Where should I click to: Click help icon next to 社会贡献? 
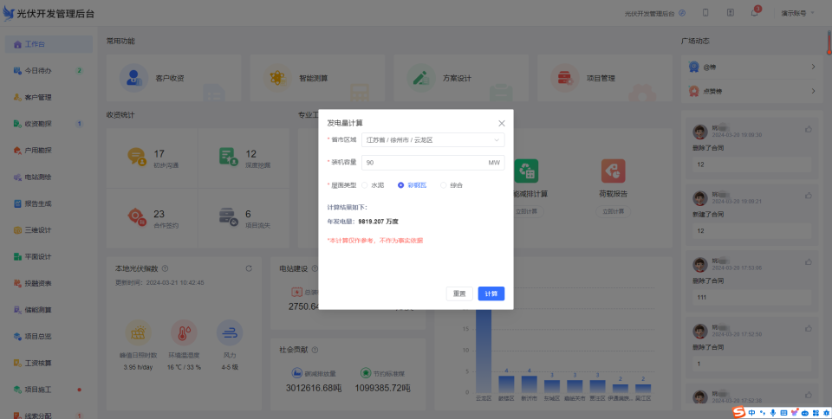pyautogui.click(x=315, y=350)
